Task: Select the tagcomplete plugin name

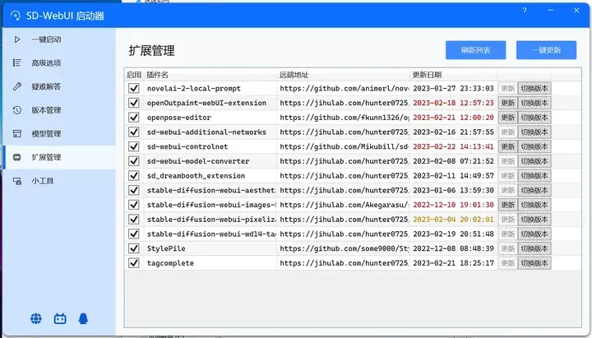Action: tap(170, 263)
